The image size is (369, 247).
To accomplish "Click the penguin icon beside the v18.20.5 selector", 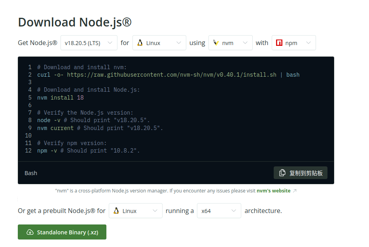I will [x=140, y=43].
